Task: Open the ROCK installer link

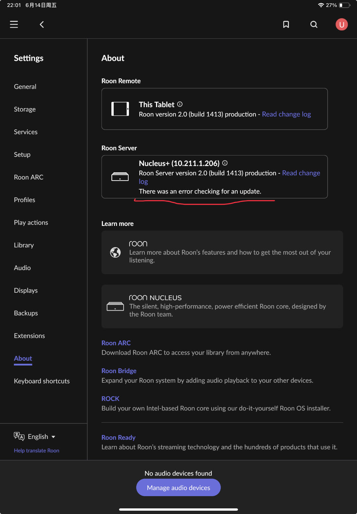Action: pos(110,399)
